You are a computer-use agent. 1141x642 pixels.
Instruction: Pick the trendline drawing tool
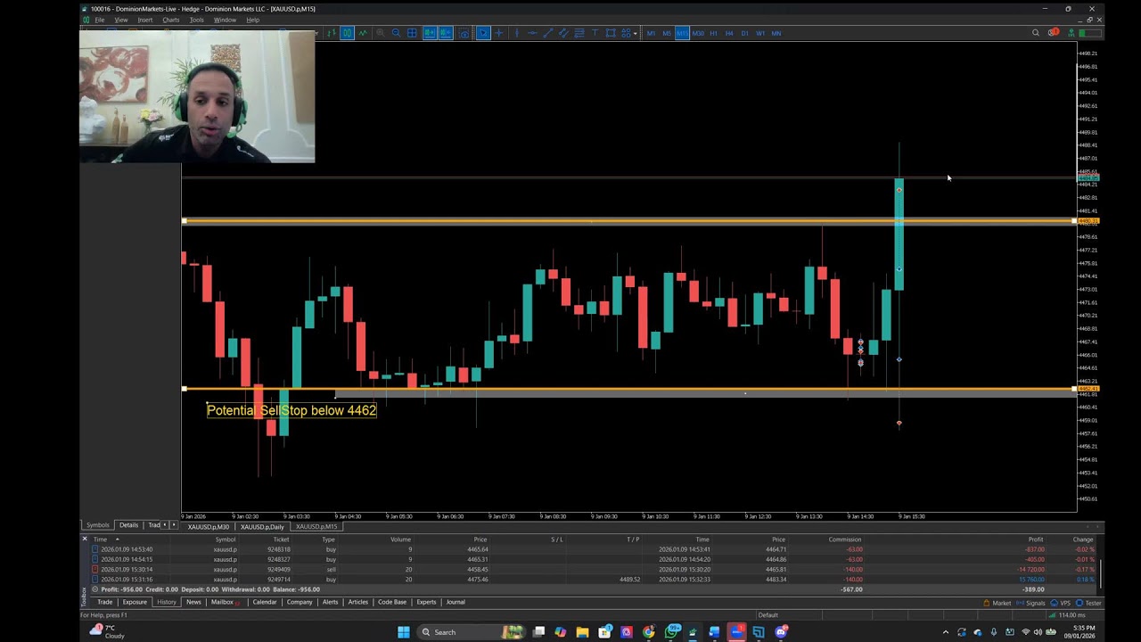[548, 33]
